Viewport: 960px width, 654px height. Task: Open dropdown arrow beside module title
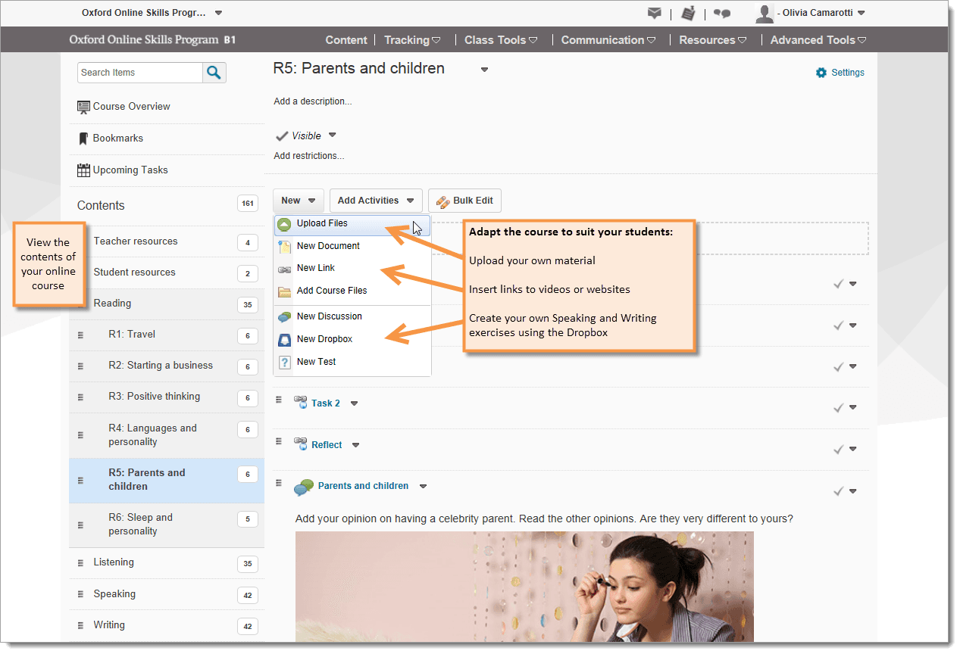click(x=484, y=70)
